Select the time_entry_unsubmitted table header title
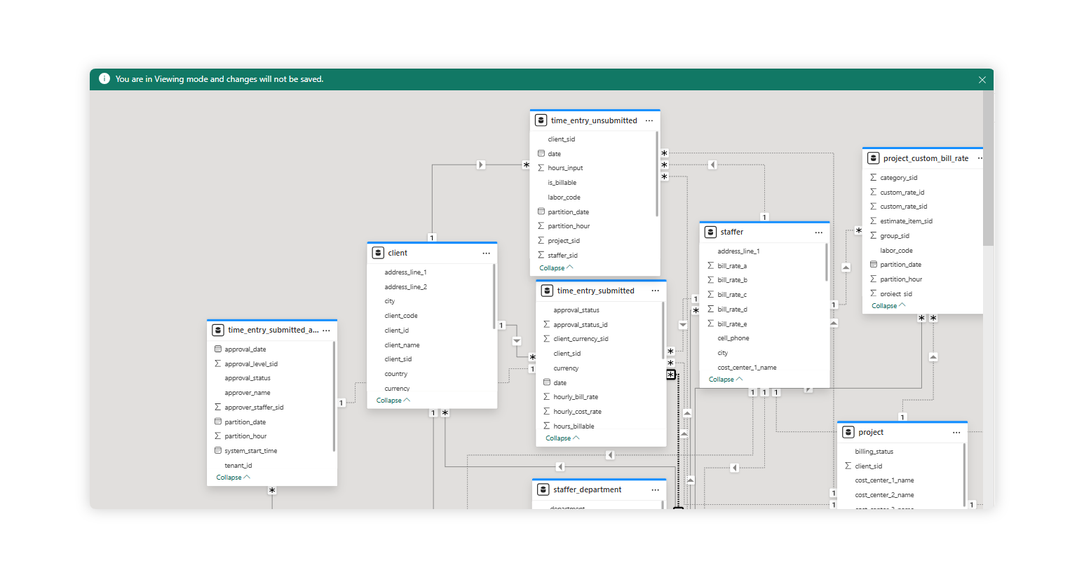 [594, 120]
